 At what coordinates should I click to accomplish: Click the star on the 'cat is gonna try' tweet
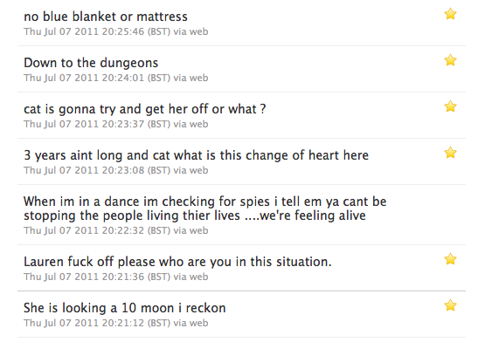(450, 106)
